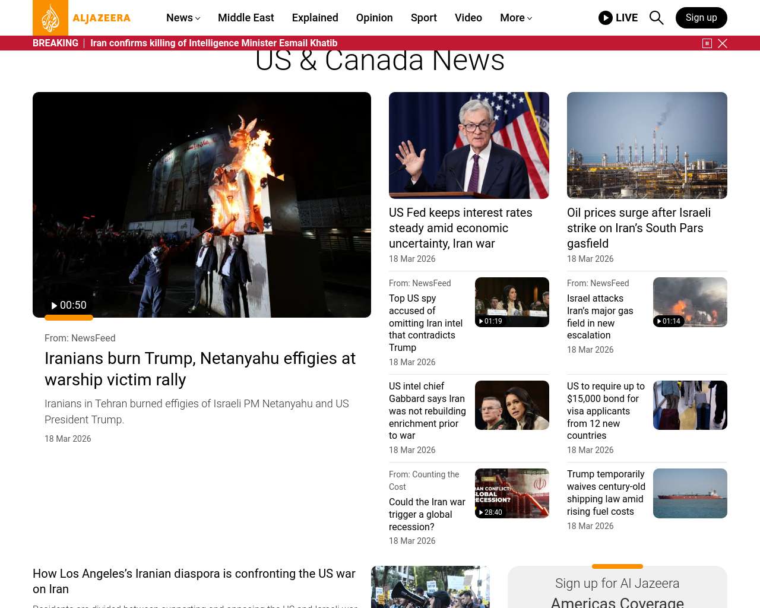Open Gabbard says Iran was not rebuilding headline
The width and height of the screenshot is (760, 608).
click(x=427, y=411)
